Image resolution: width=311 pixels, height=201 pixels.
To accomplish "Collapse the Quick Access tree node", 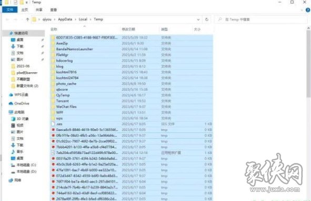I will (7, 33).
